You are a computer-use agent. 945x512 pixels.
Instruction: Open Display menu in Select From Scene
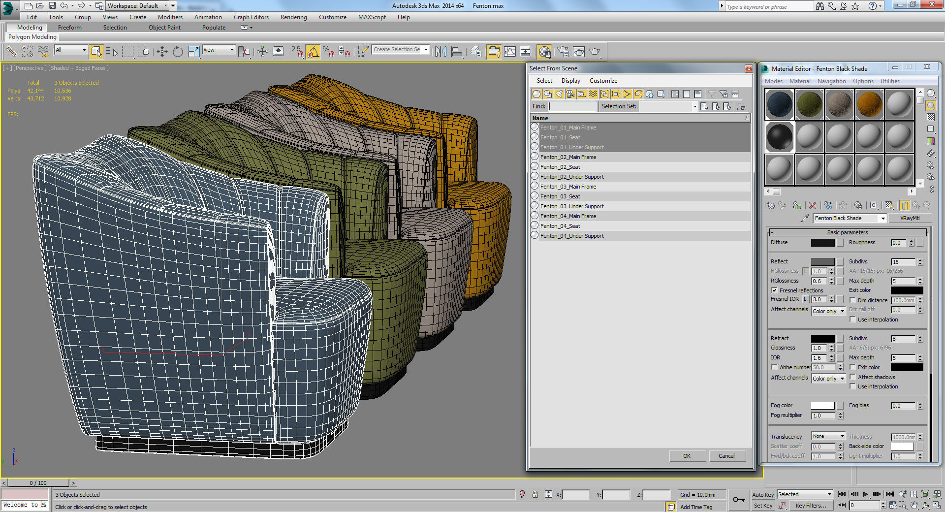(571, 81)
